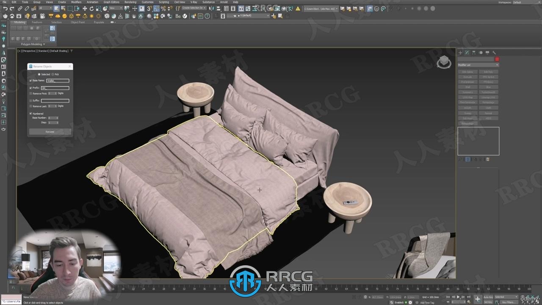Image resolution: width=542 pixels, height=305 pixels.
Task: Click the yellow warning triangle icon
Action: pos(298,8)
